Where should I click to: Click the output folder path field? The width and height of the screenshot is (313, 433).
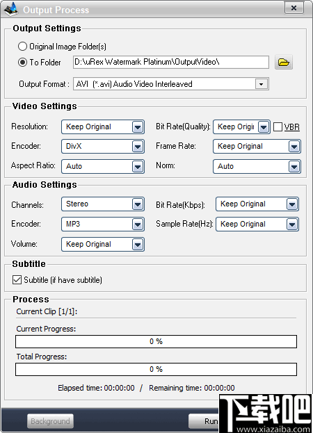171,62
